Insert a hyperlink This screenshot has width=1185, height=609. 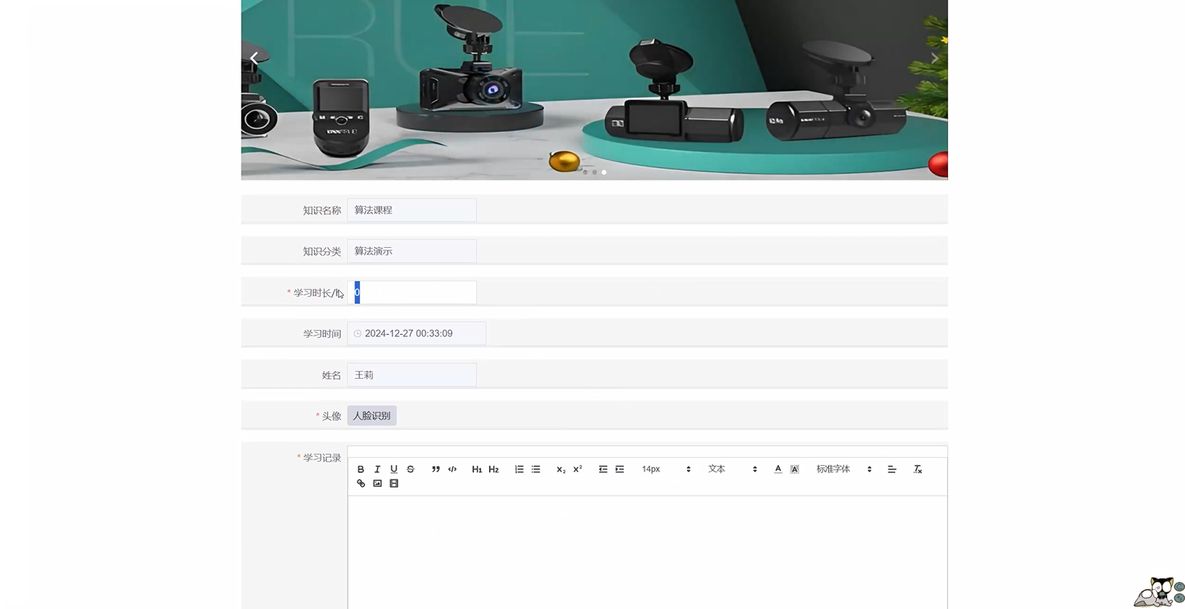point(360,483)
